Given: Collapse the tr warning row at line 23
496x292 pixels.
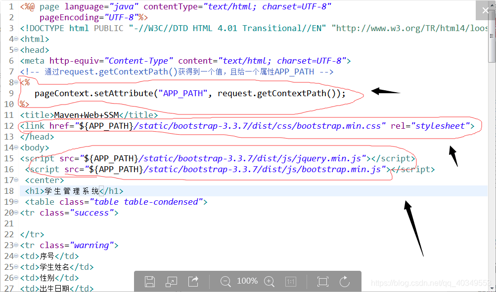Looking at the screenshot, I should point(16,245).
